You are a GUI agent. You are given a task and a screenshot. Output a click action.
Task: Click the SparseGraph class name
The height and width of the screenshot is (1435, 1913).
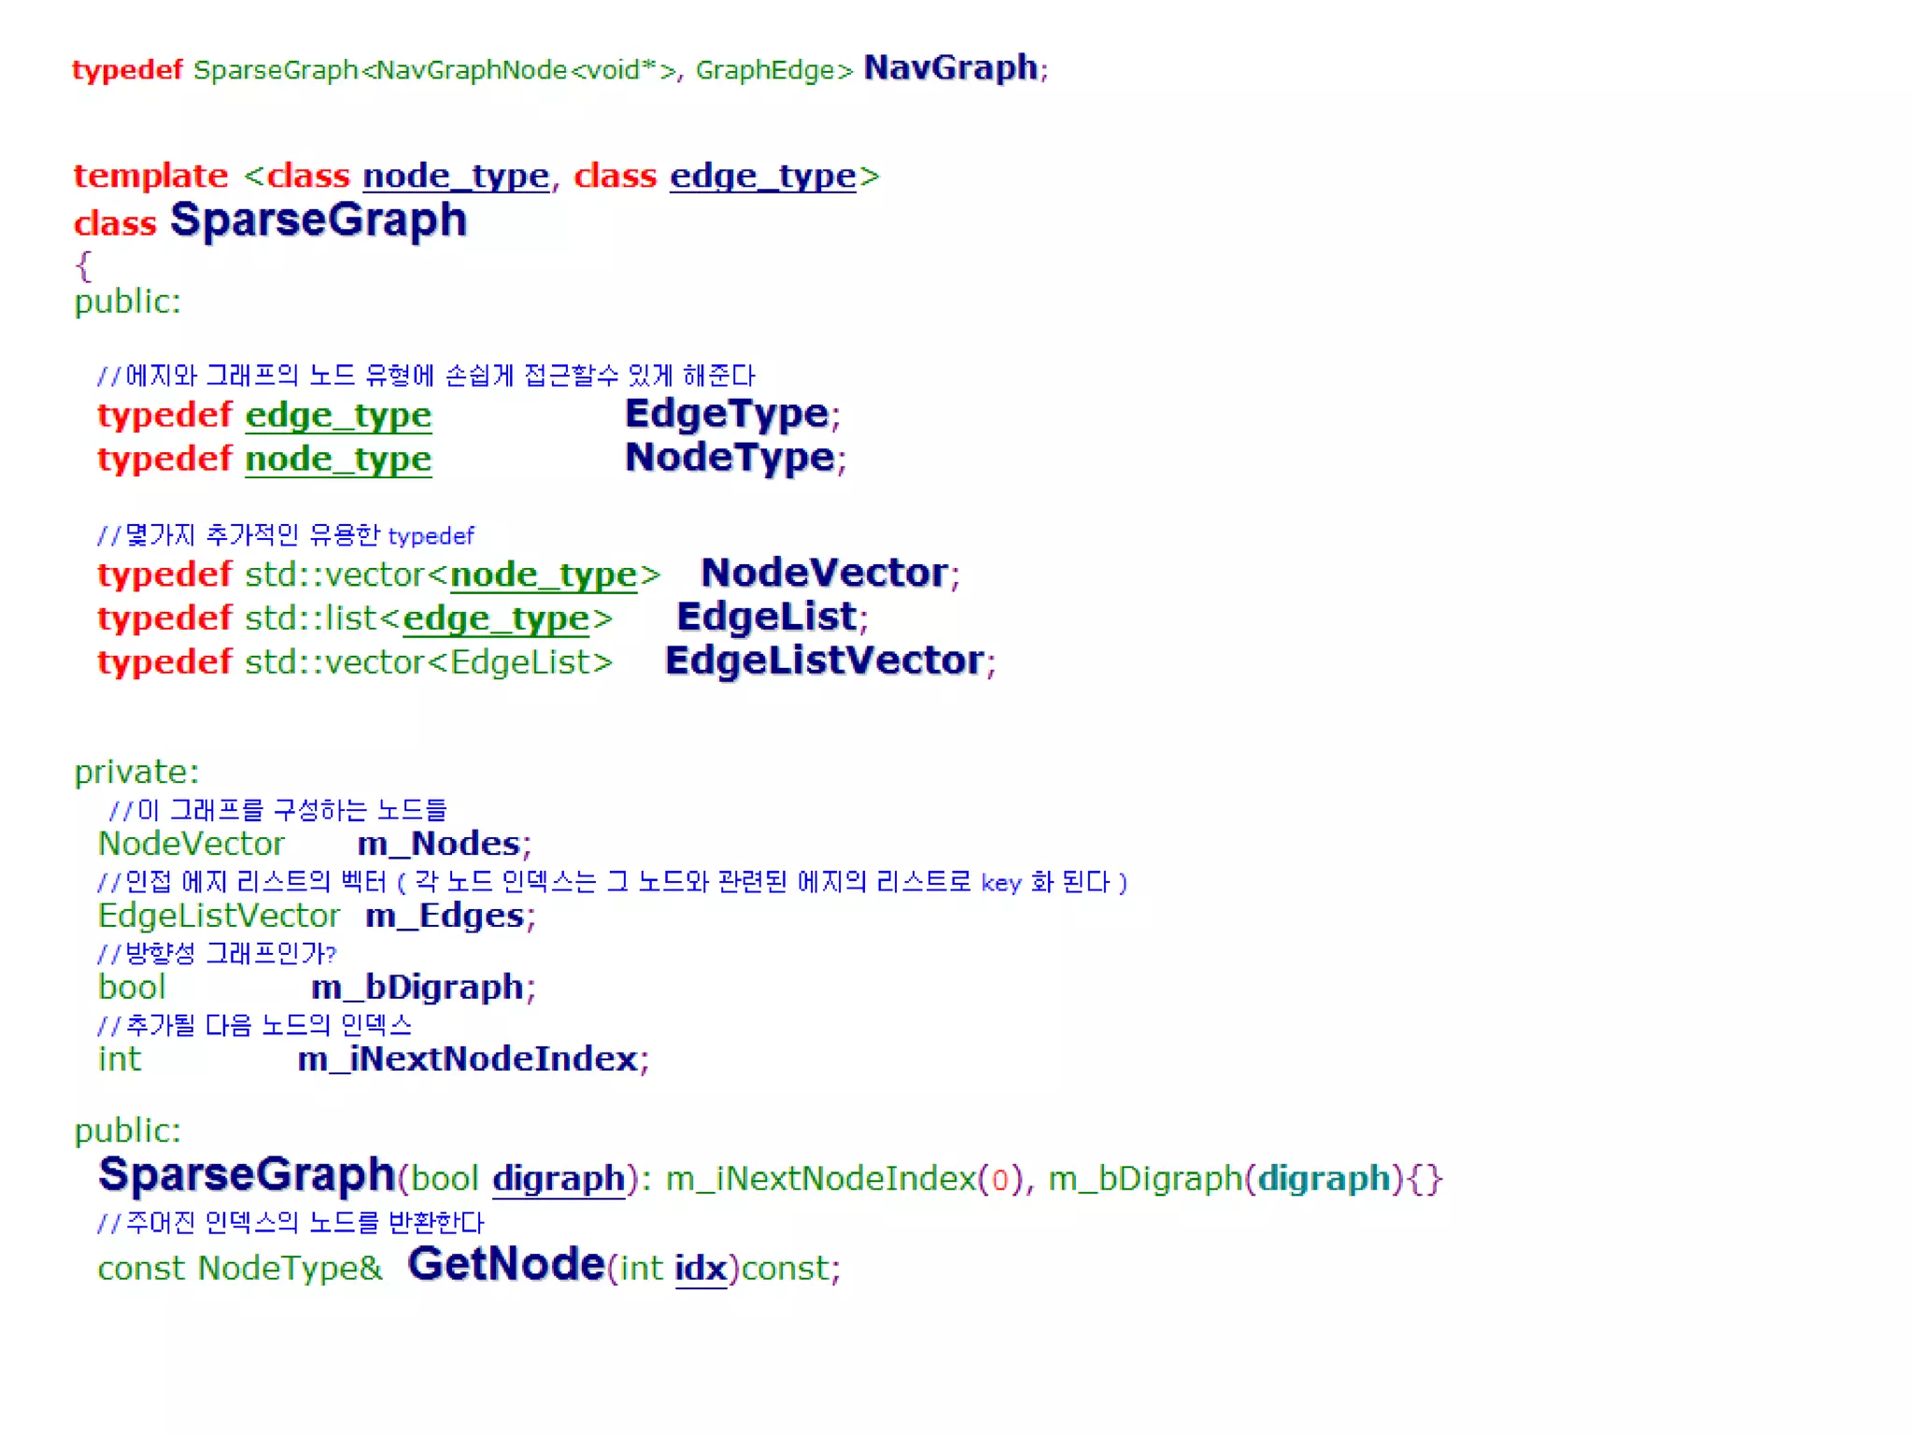click(x=318, y=220)
